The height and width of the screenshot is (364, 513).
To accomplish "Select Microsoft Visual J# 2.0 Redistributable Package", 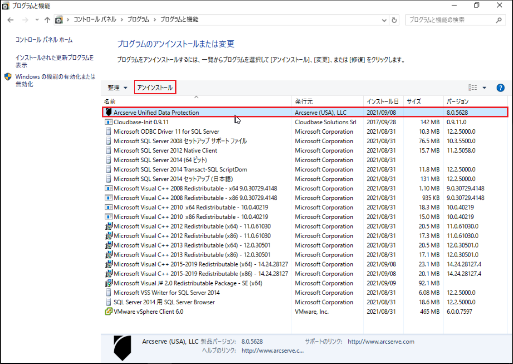I will (x=188, y=283).
